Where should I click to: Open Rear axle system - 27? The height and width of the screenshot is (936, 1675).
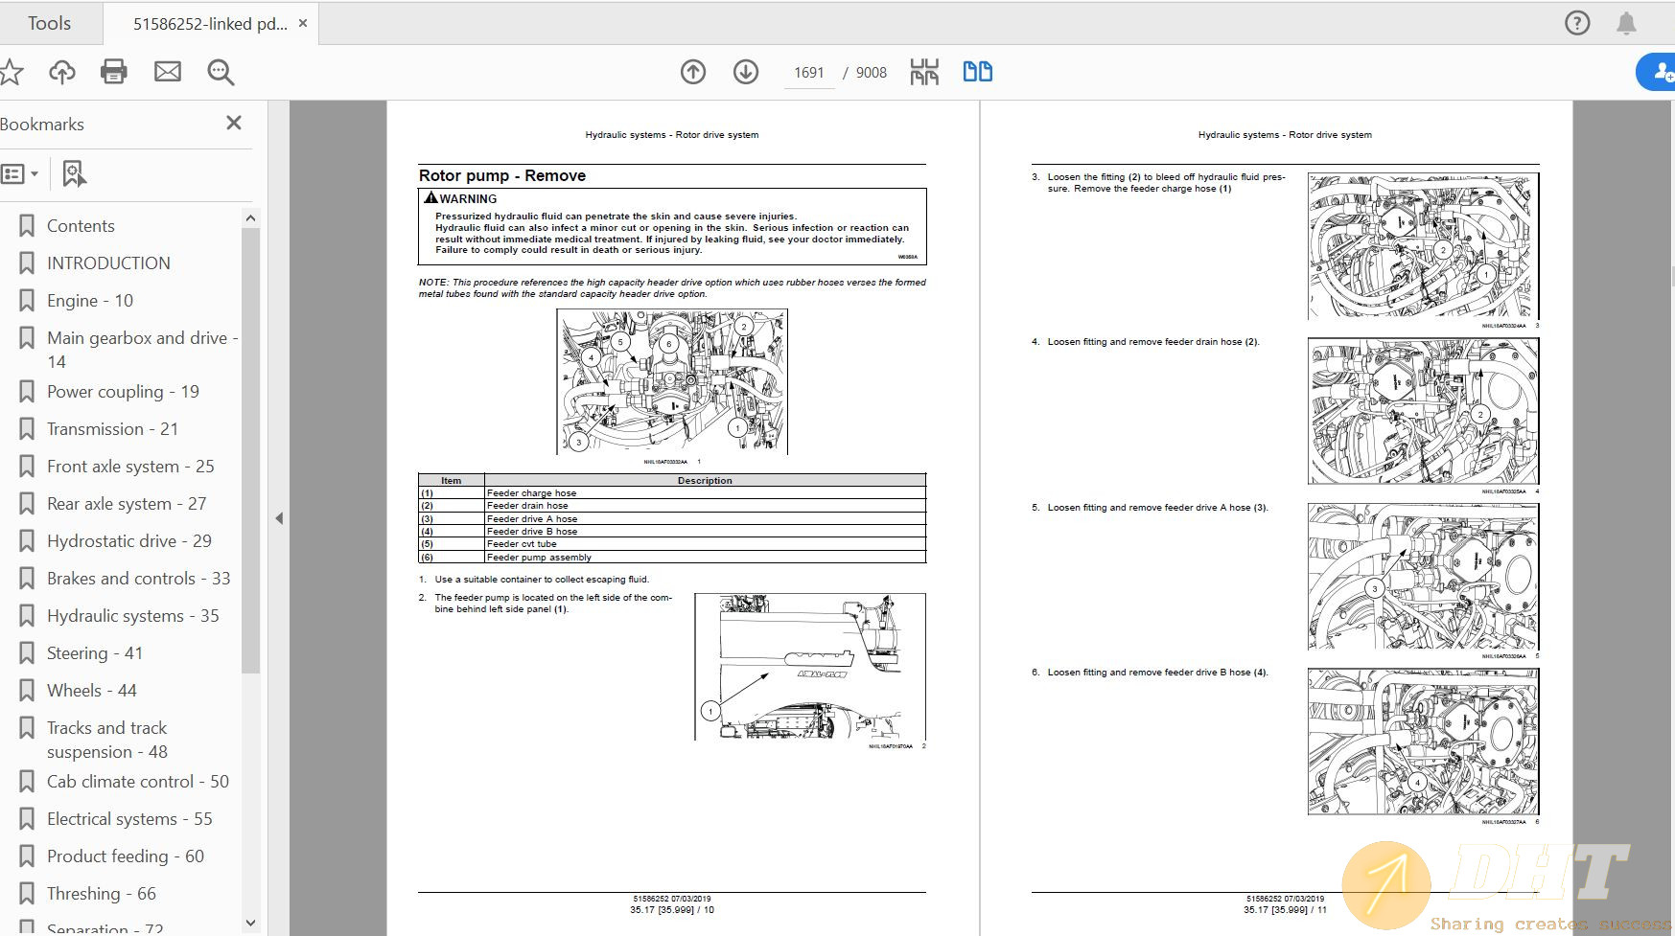pos(127,504)
